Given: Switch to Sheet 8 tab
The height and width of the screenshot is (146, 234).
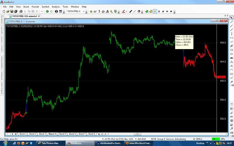Looking at the screenshot, I should click(92, 134).
